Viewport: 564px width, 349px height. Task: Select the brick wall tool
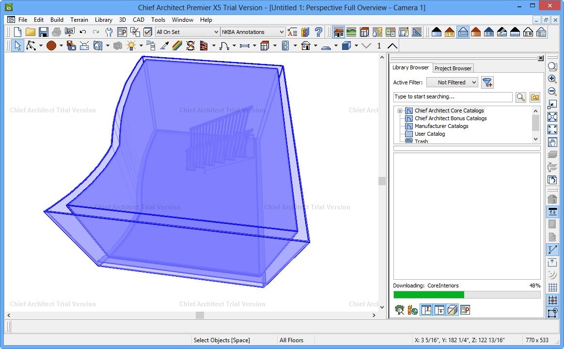(x=204, y=46)
